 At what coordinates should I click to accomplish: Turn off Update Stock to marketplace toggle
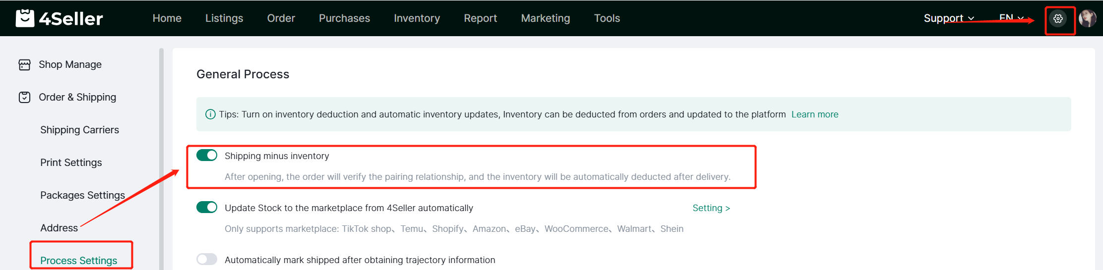click(207, 208)
